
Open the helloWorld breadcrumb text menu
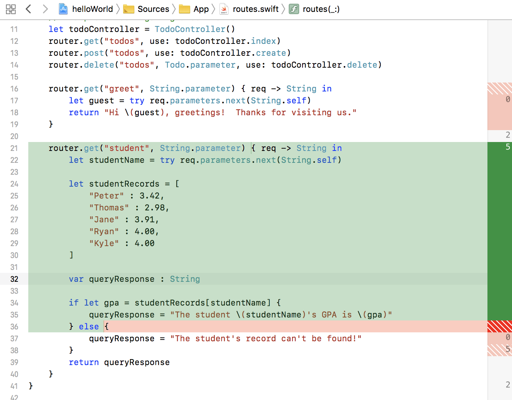pos(92,9)
